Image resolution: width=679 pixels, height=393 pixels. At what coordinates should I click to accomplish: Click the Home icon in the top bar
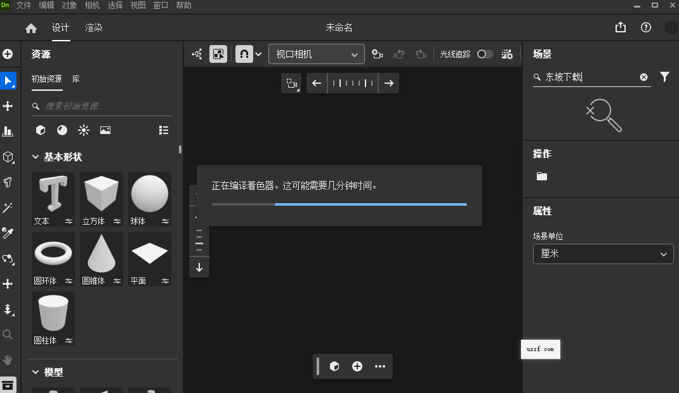click(30, 27)
